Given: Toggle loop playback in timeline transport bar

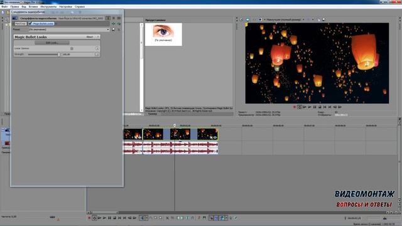Looking at the screenshot, I should coord(94,218).
